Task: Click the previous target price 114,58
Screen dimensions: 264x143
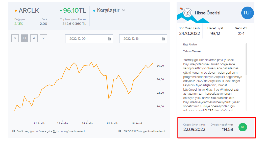Action: point(227,129)
